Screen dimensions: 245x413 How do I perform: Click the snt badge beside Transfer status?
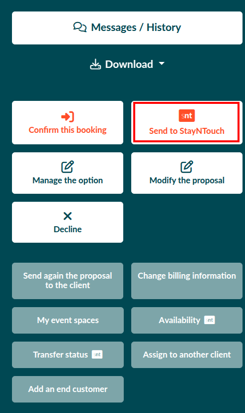[97, 355]
